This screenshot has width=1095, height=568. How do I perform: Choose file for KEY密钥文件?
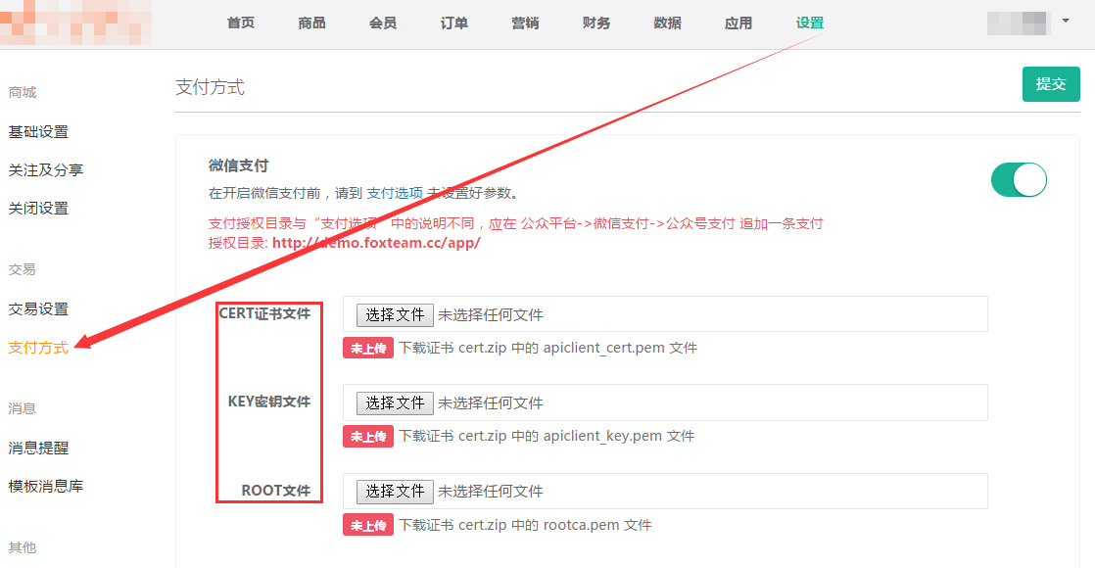(395, 402)
